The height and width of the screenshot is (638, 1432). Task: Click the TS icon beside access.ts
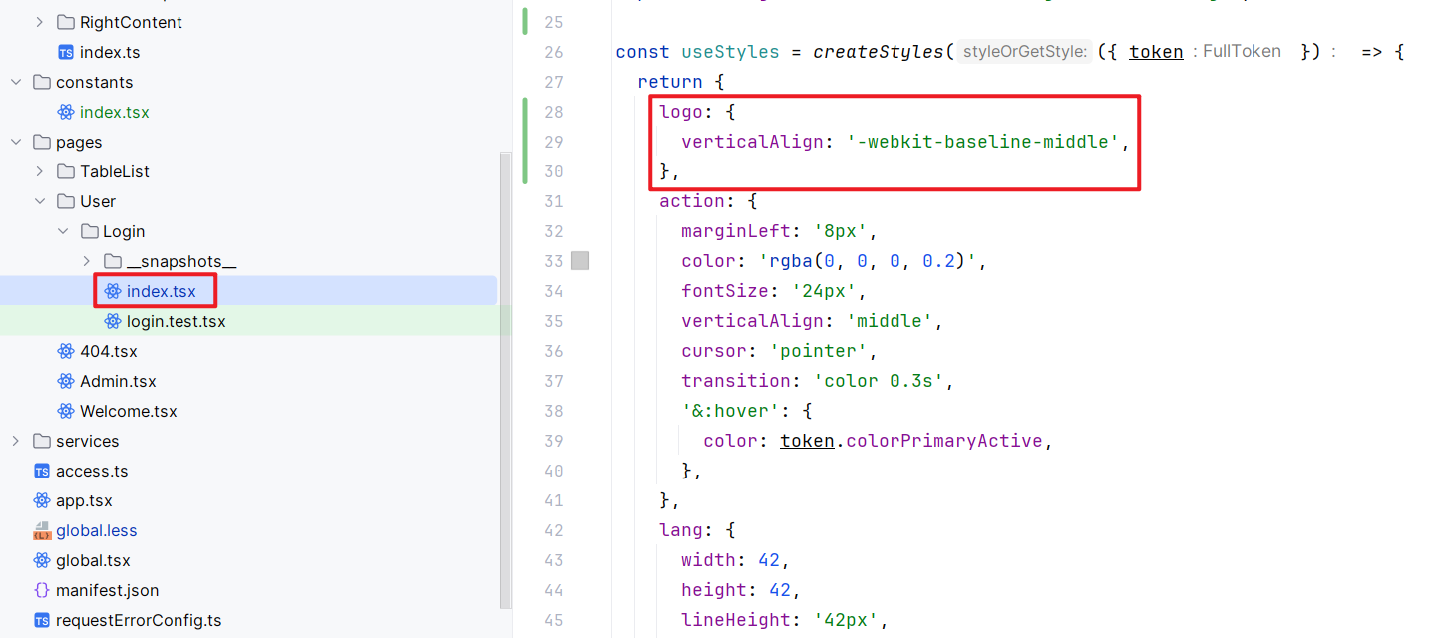42,471
